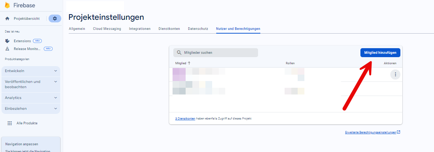Go to Projektübersicht
The height and width of the screenshot is (152, 434).
(x=27, y=19)
